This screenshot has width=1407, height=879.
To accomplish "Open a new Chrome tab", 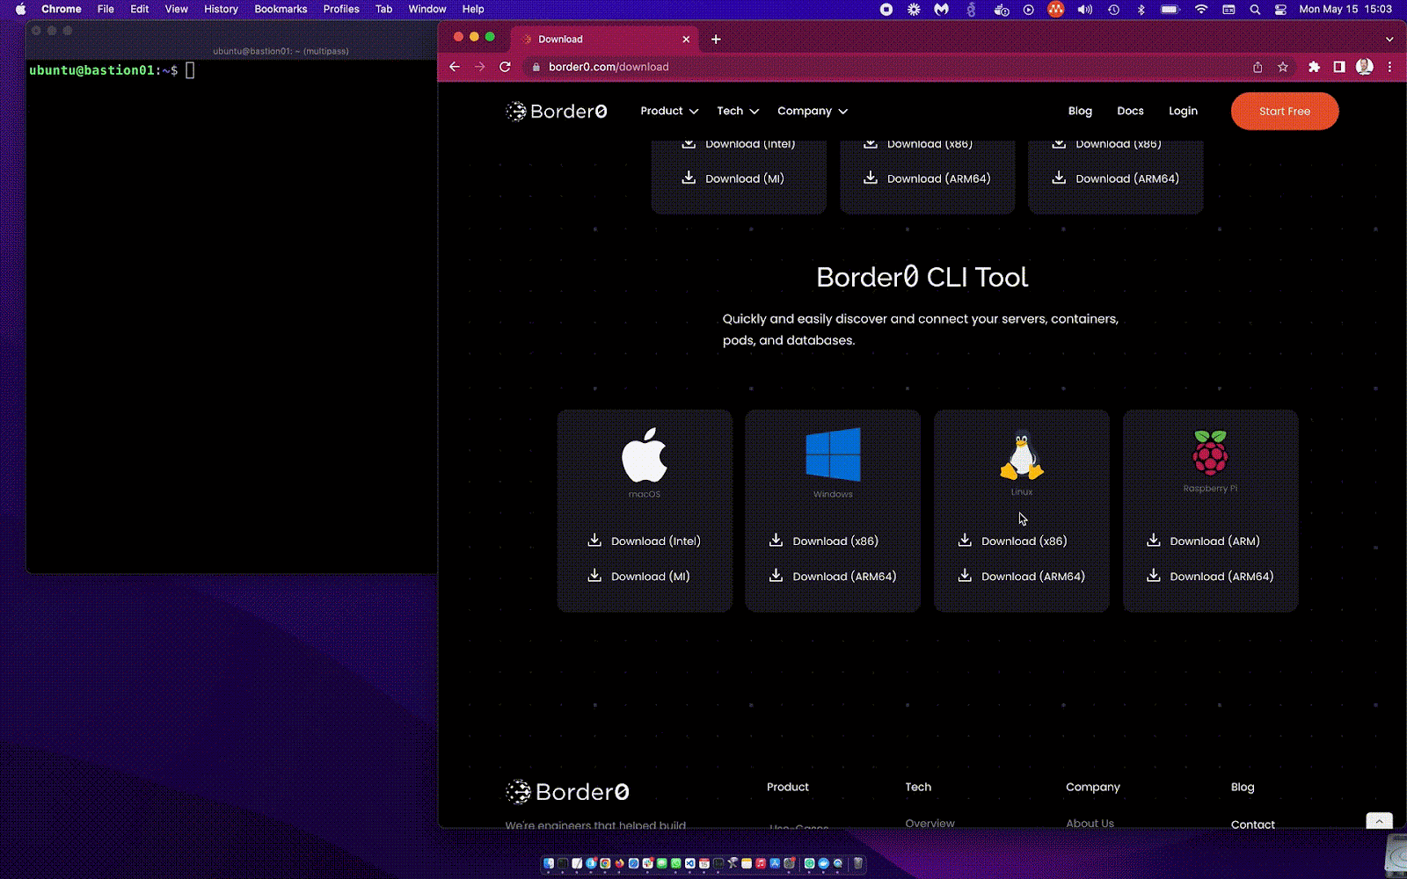I will [716, 39].
